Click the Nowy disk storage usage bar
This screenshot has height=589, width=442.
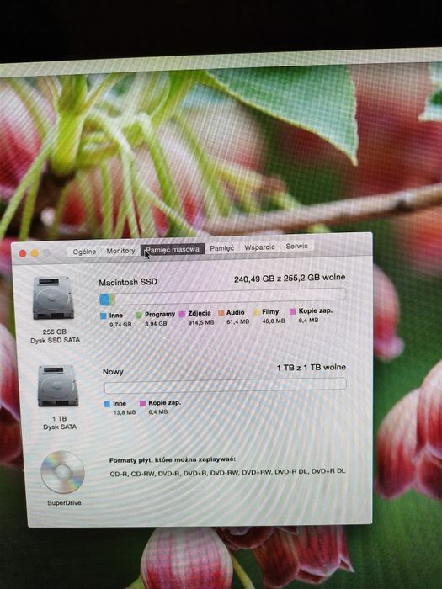pyautogui.click(x=225, y=385)
